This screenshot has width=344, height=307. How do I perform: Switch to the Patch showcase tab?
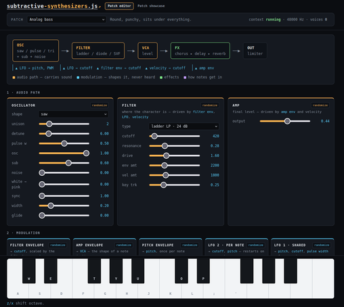151,6
